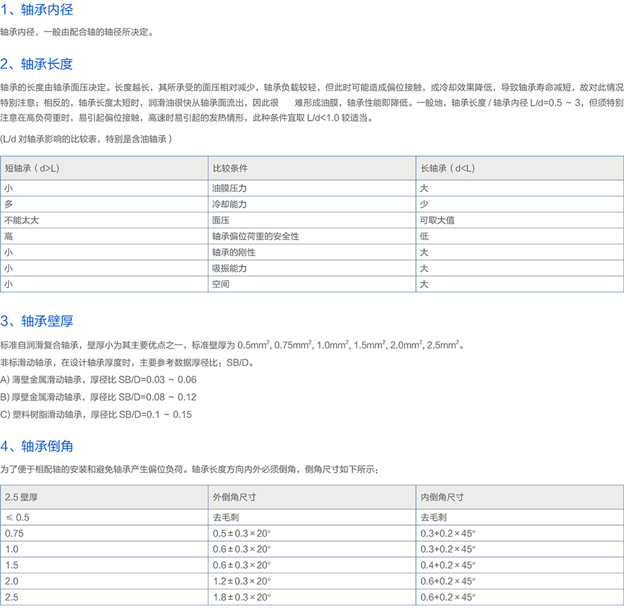Select table header 长轴承 (d<L)
Image resolution: width=624 pixels, height=611 pixels.
point(520,168)
